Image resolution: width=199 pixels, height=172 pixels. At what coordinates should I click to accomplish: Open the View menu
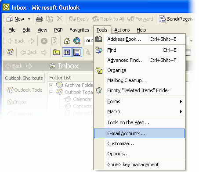pyautogui.click(x=42, y=30)
